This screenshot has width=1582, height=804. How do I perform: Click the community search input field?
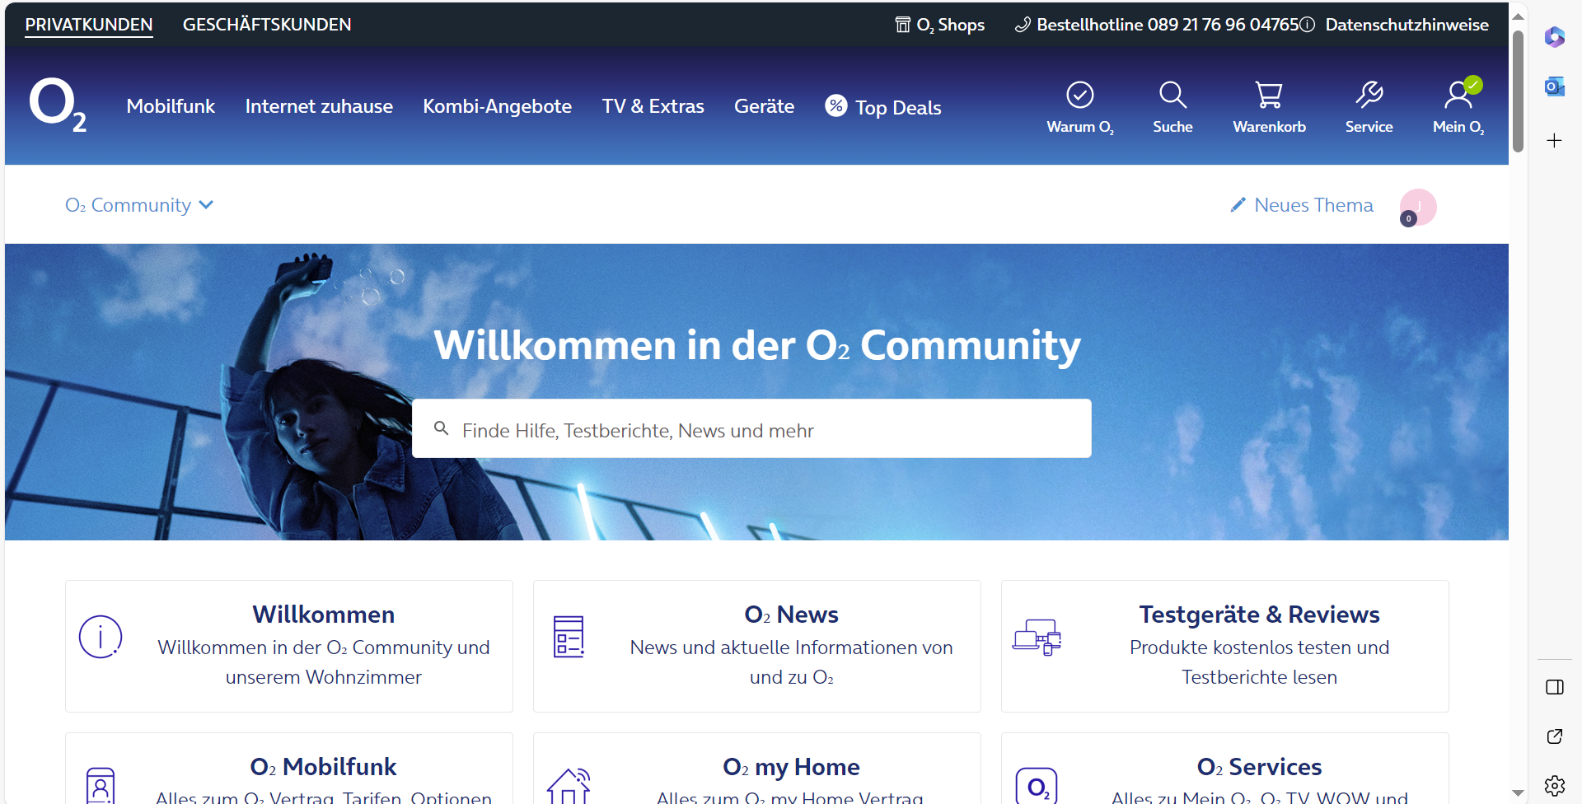pos(751,428)
